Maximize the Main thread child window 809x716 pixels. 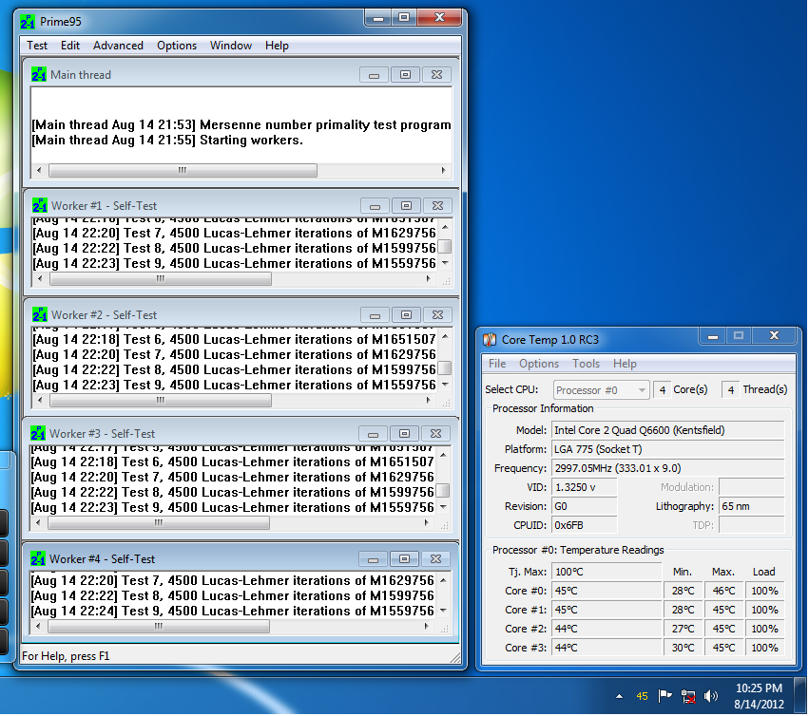click(x=406, y=75)
